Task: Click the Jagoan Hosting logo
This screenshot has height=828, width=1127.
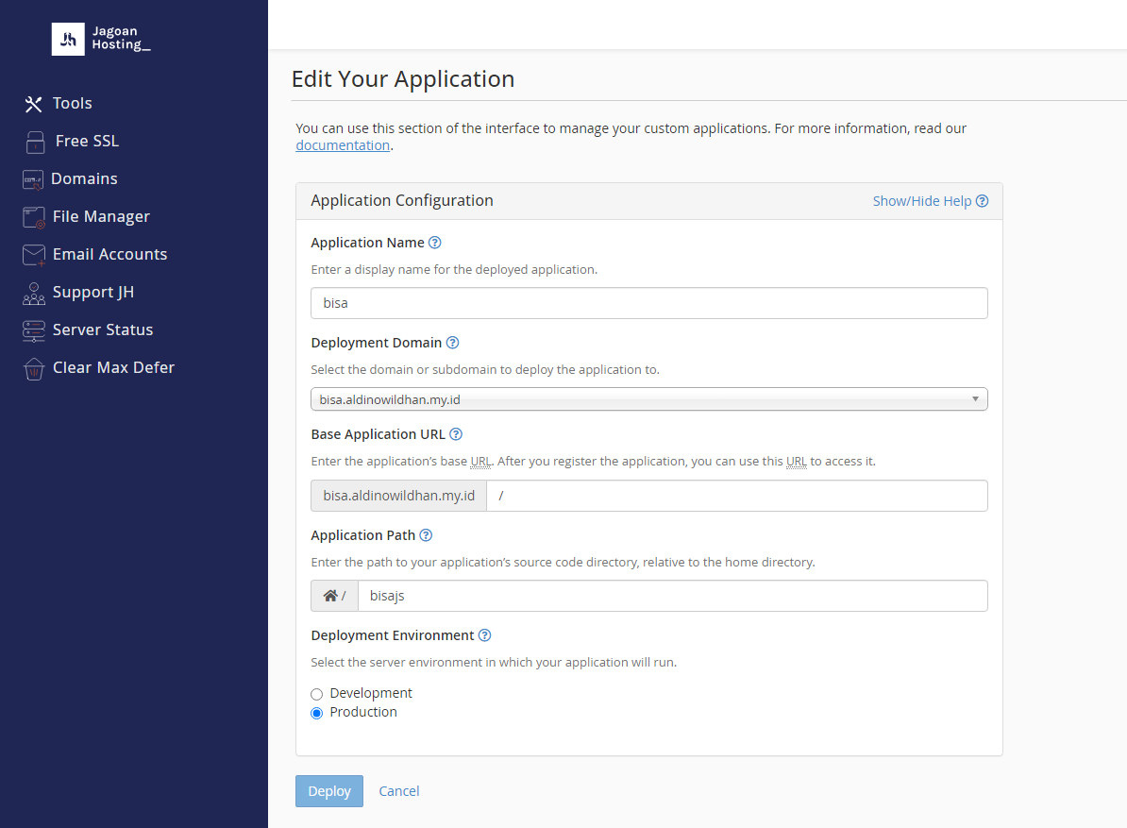Action: [x=101, y=39]
